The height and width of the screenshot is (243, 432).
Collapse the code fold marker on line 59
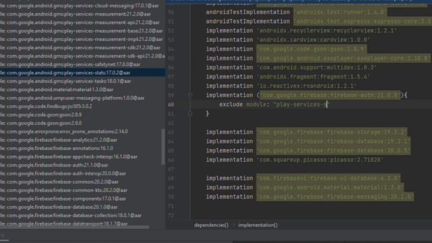190,95
